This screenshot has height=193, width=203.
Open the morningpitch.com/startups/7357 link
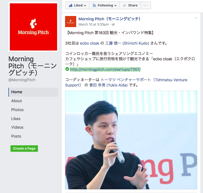coord(105,69)
